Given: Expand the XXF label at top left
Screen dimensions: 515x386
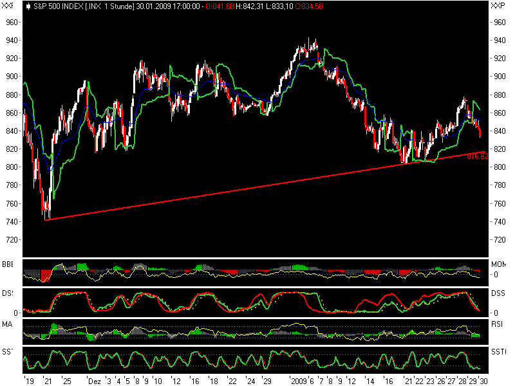Looking at the screenshot, I should click(8, 5).
